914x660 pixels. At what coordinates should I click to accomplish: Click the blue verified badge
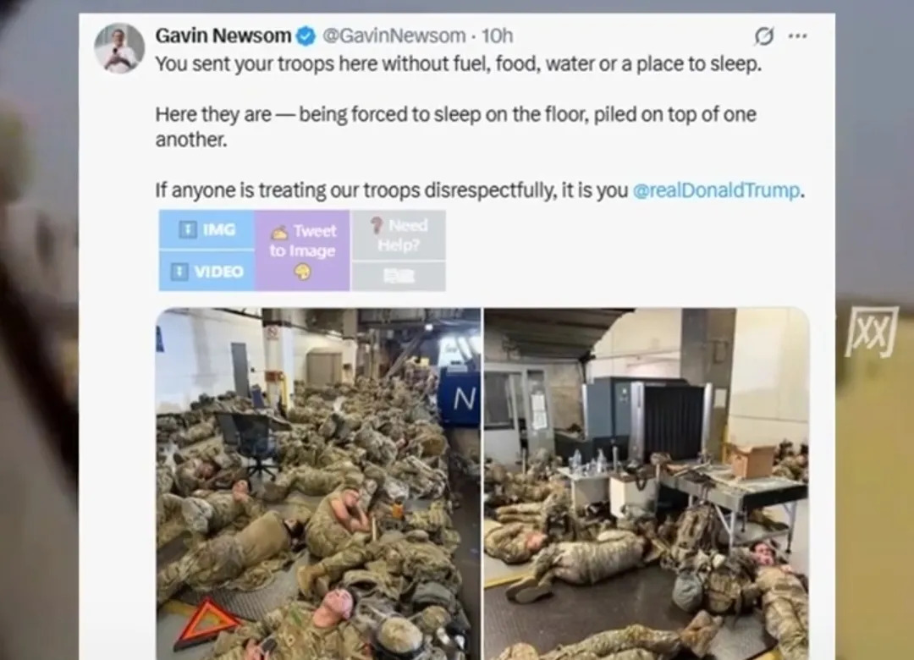[306, 36]
